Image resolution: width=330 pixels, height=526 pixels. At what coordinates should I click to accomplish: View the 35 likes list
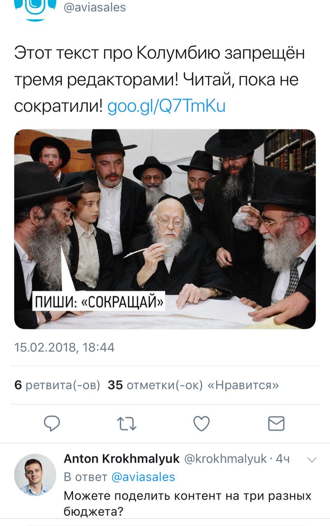coord(193,385)
